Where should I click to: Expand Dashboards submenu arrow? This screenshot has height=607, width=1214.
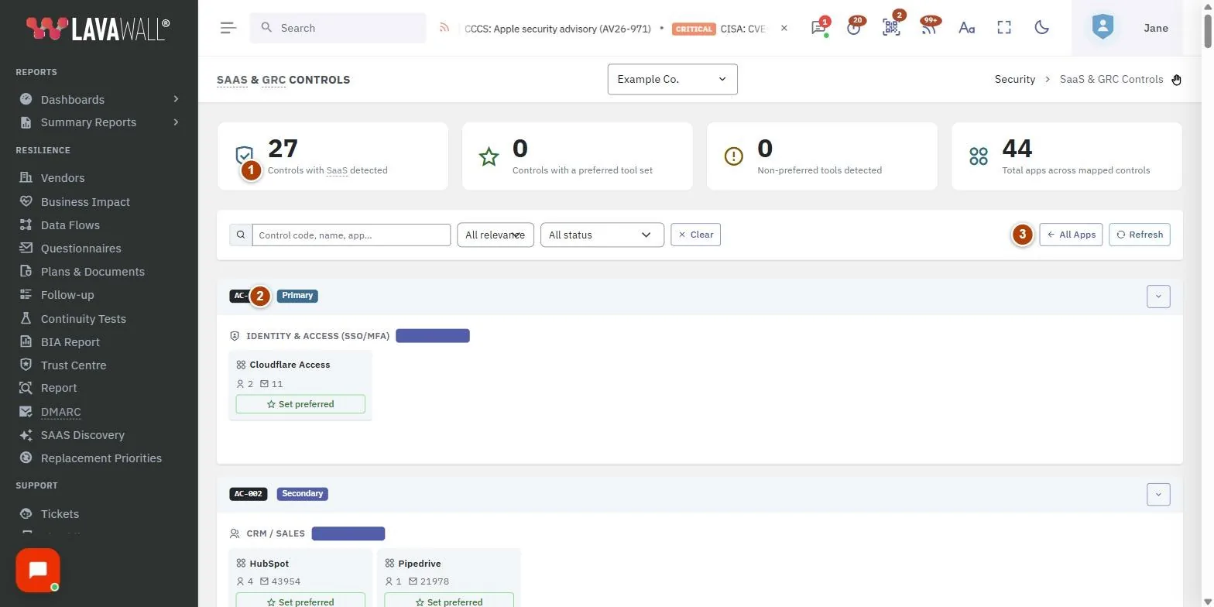pyautogui.click(x=176, y=99)
